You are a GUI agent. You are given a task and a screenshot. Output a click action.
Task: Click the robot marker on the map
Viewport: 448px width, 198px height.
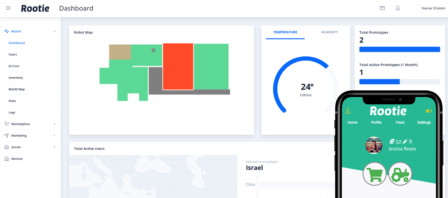pyautogui.click(x=153, y=50)
